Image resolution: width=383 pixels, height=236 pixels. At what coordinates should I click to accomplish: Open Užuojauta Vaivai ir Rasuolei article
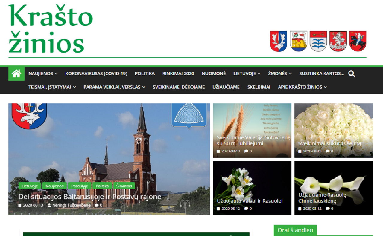(x=250, y=201)
